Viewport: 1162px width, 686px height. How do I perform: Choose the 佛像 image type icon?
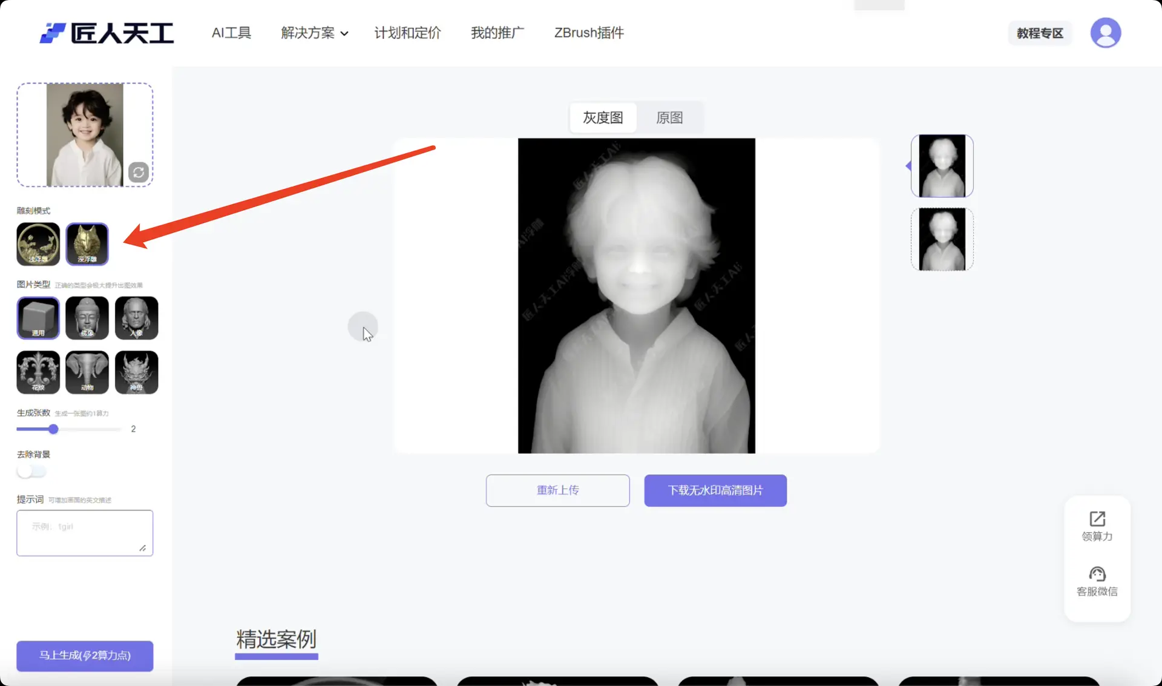pos(87,318)
